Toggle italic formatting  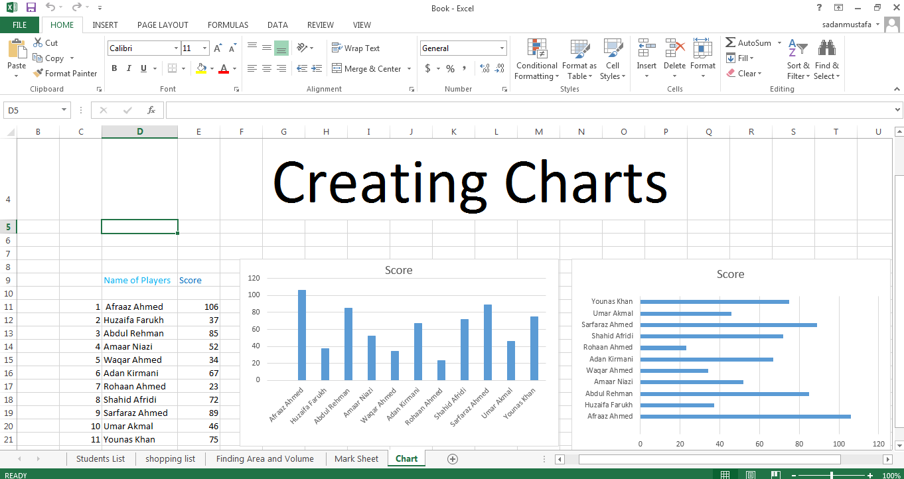(128, 68)
